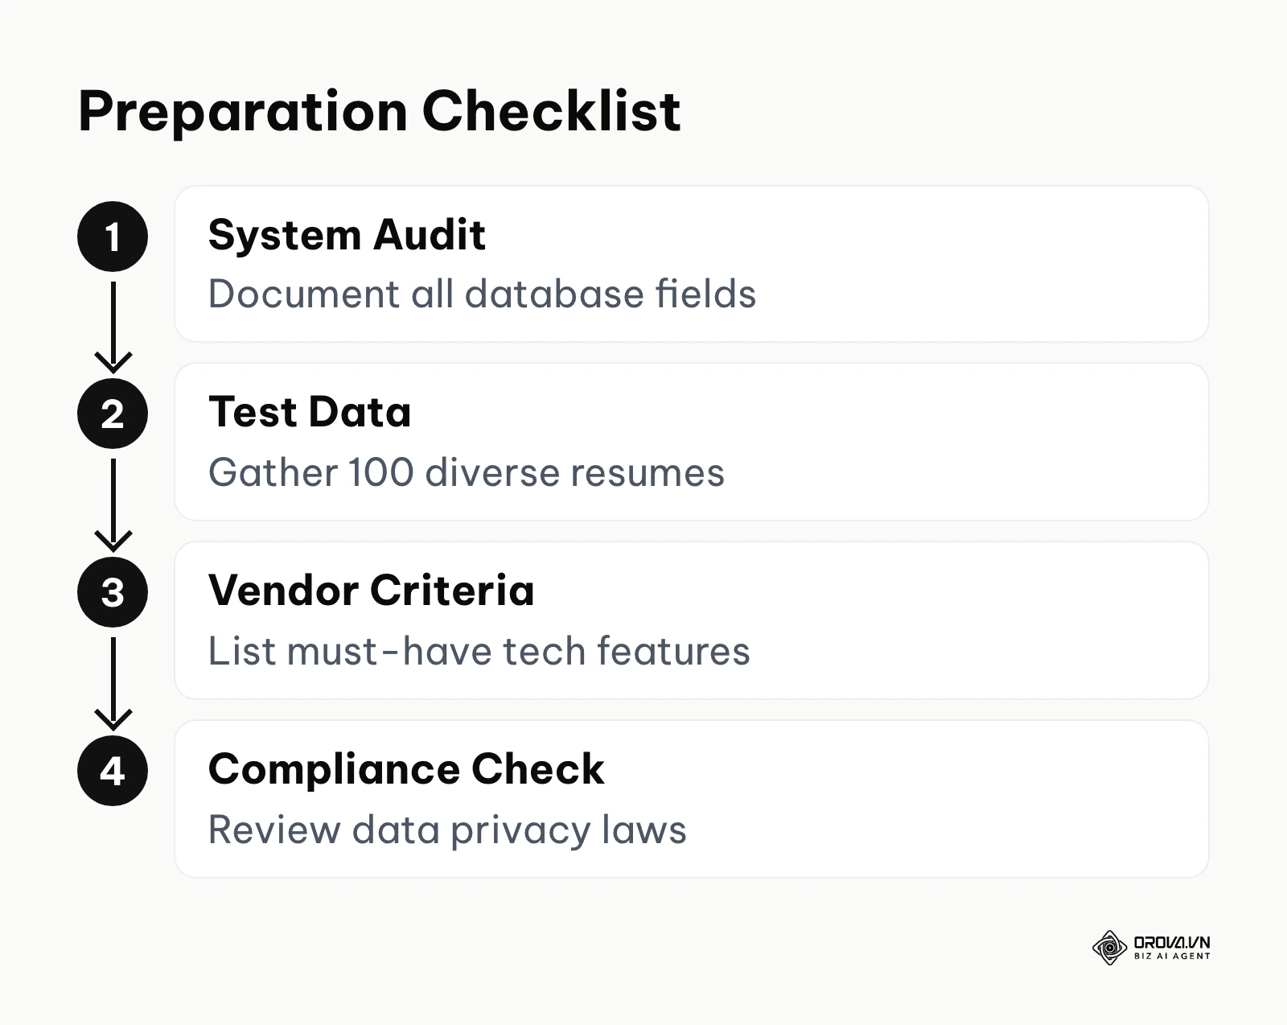Select the "Test Data" heading
The image size is (1287, 1025).
(x=310, y=412)
